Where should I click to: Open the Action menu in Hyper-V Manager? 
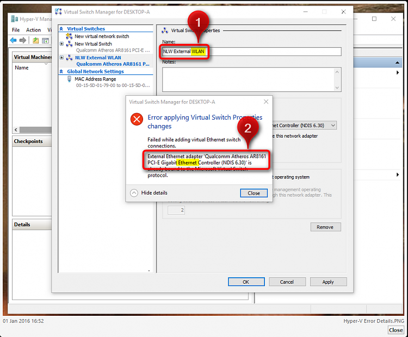(x=33, y=30)
